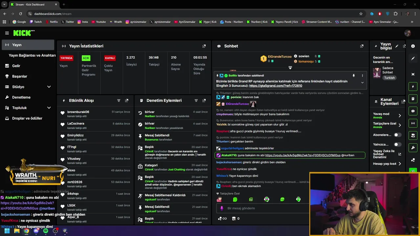This screenshot has height=236, width=420.
Task: Click the YAYINDA status badge
Action: pos(66,58)
